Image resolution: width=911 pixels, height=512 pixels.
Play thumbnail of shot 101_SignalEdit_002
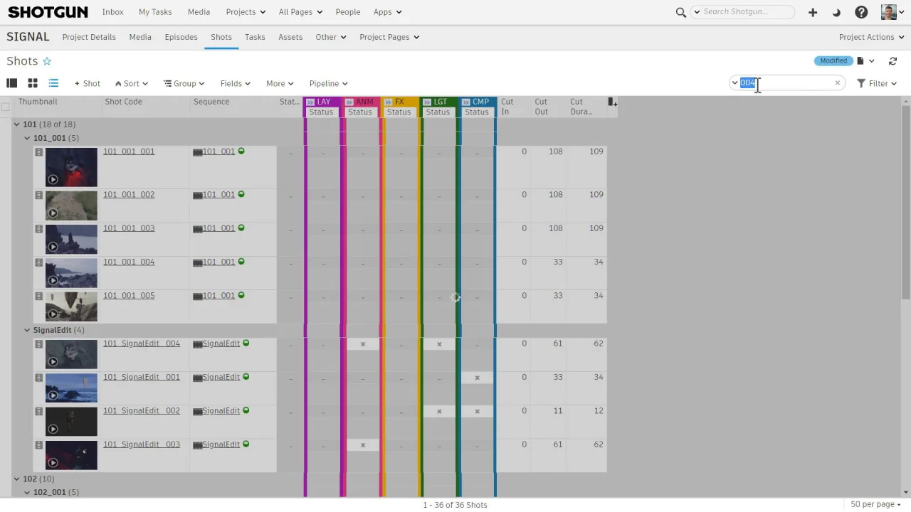tap(53, 430)
